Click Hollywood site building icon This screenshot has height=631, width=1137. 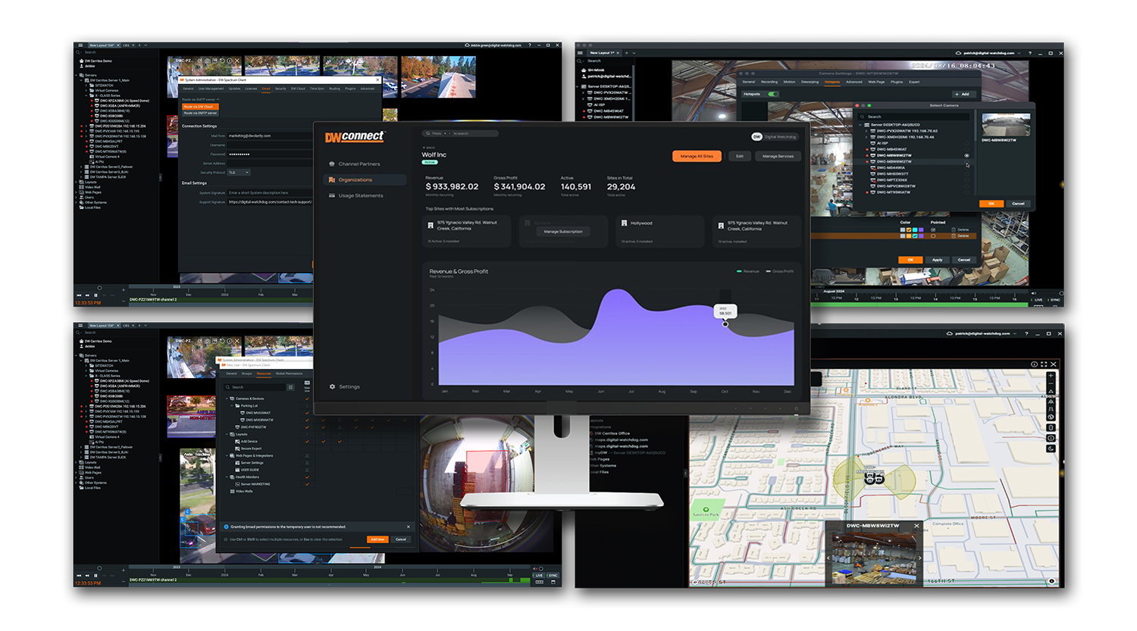coord(624,223)
